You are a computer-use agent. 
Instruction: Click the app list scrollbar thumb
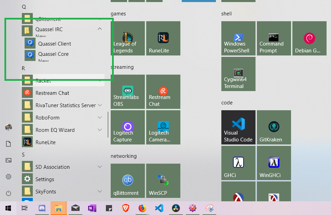(x=108, y=125)
